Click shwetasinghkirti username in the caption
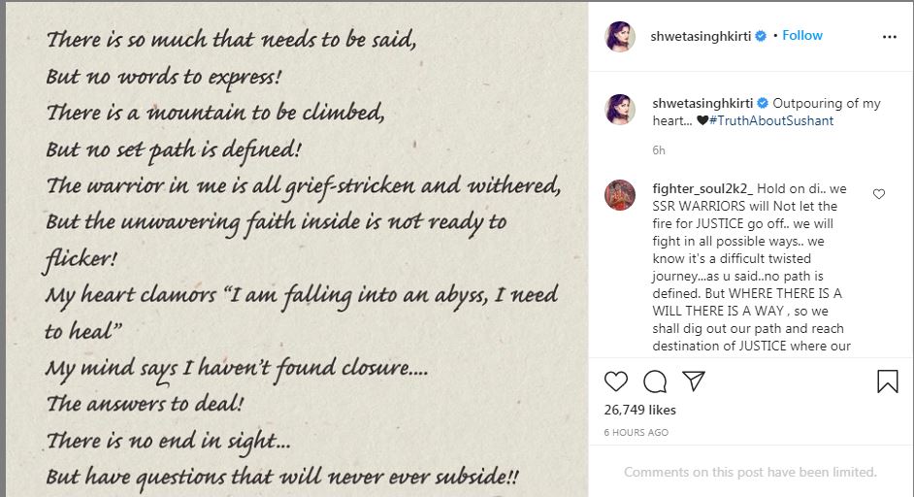This screenshot has height=497, width=914. pos(702,103)
